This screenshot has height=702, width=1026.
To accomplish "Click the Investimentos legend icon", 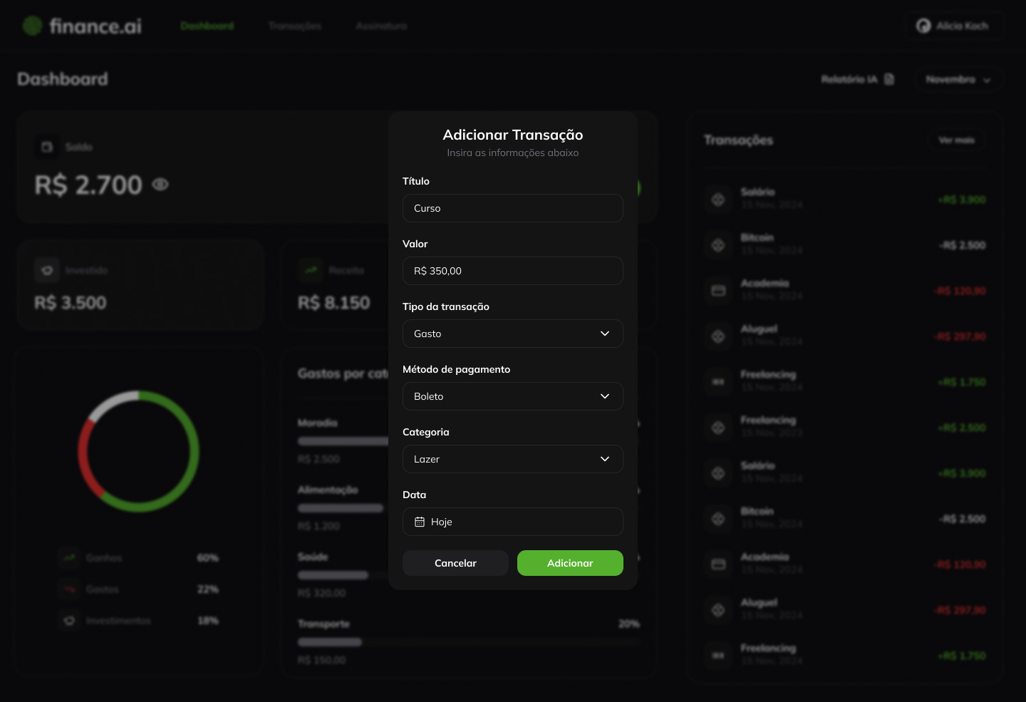I will pos(69,621).
